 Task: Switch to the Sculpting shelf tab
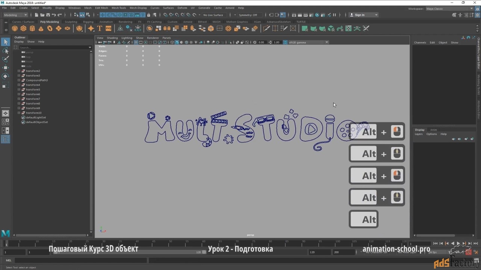[x=71, y=22]
